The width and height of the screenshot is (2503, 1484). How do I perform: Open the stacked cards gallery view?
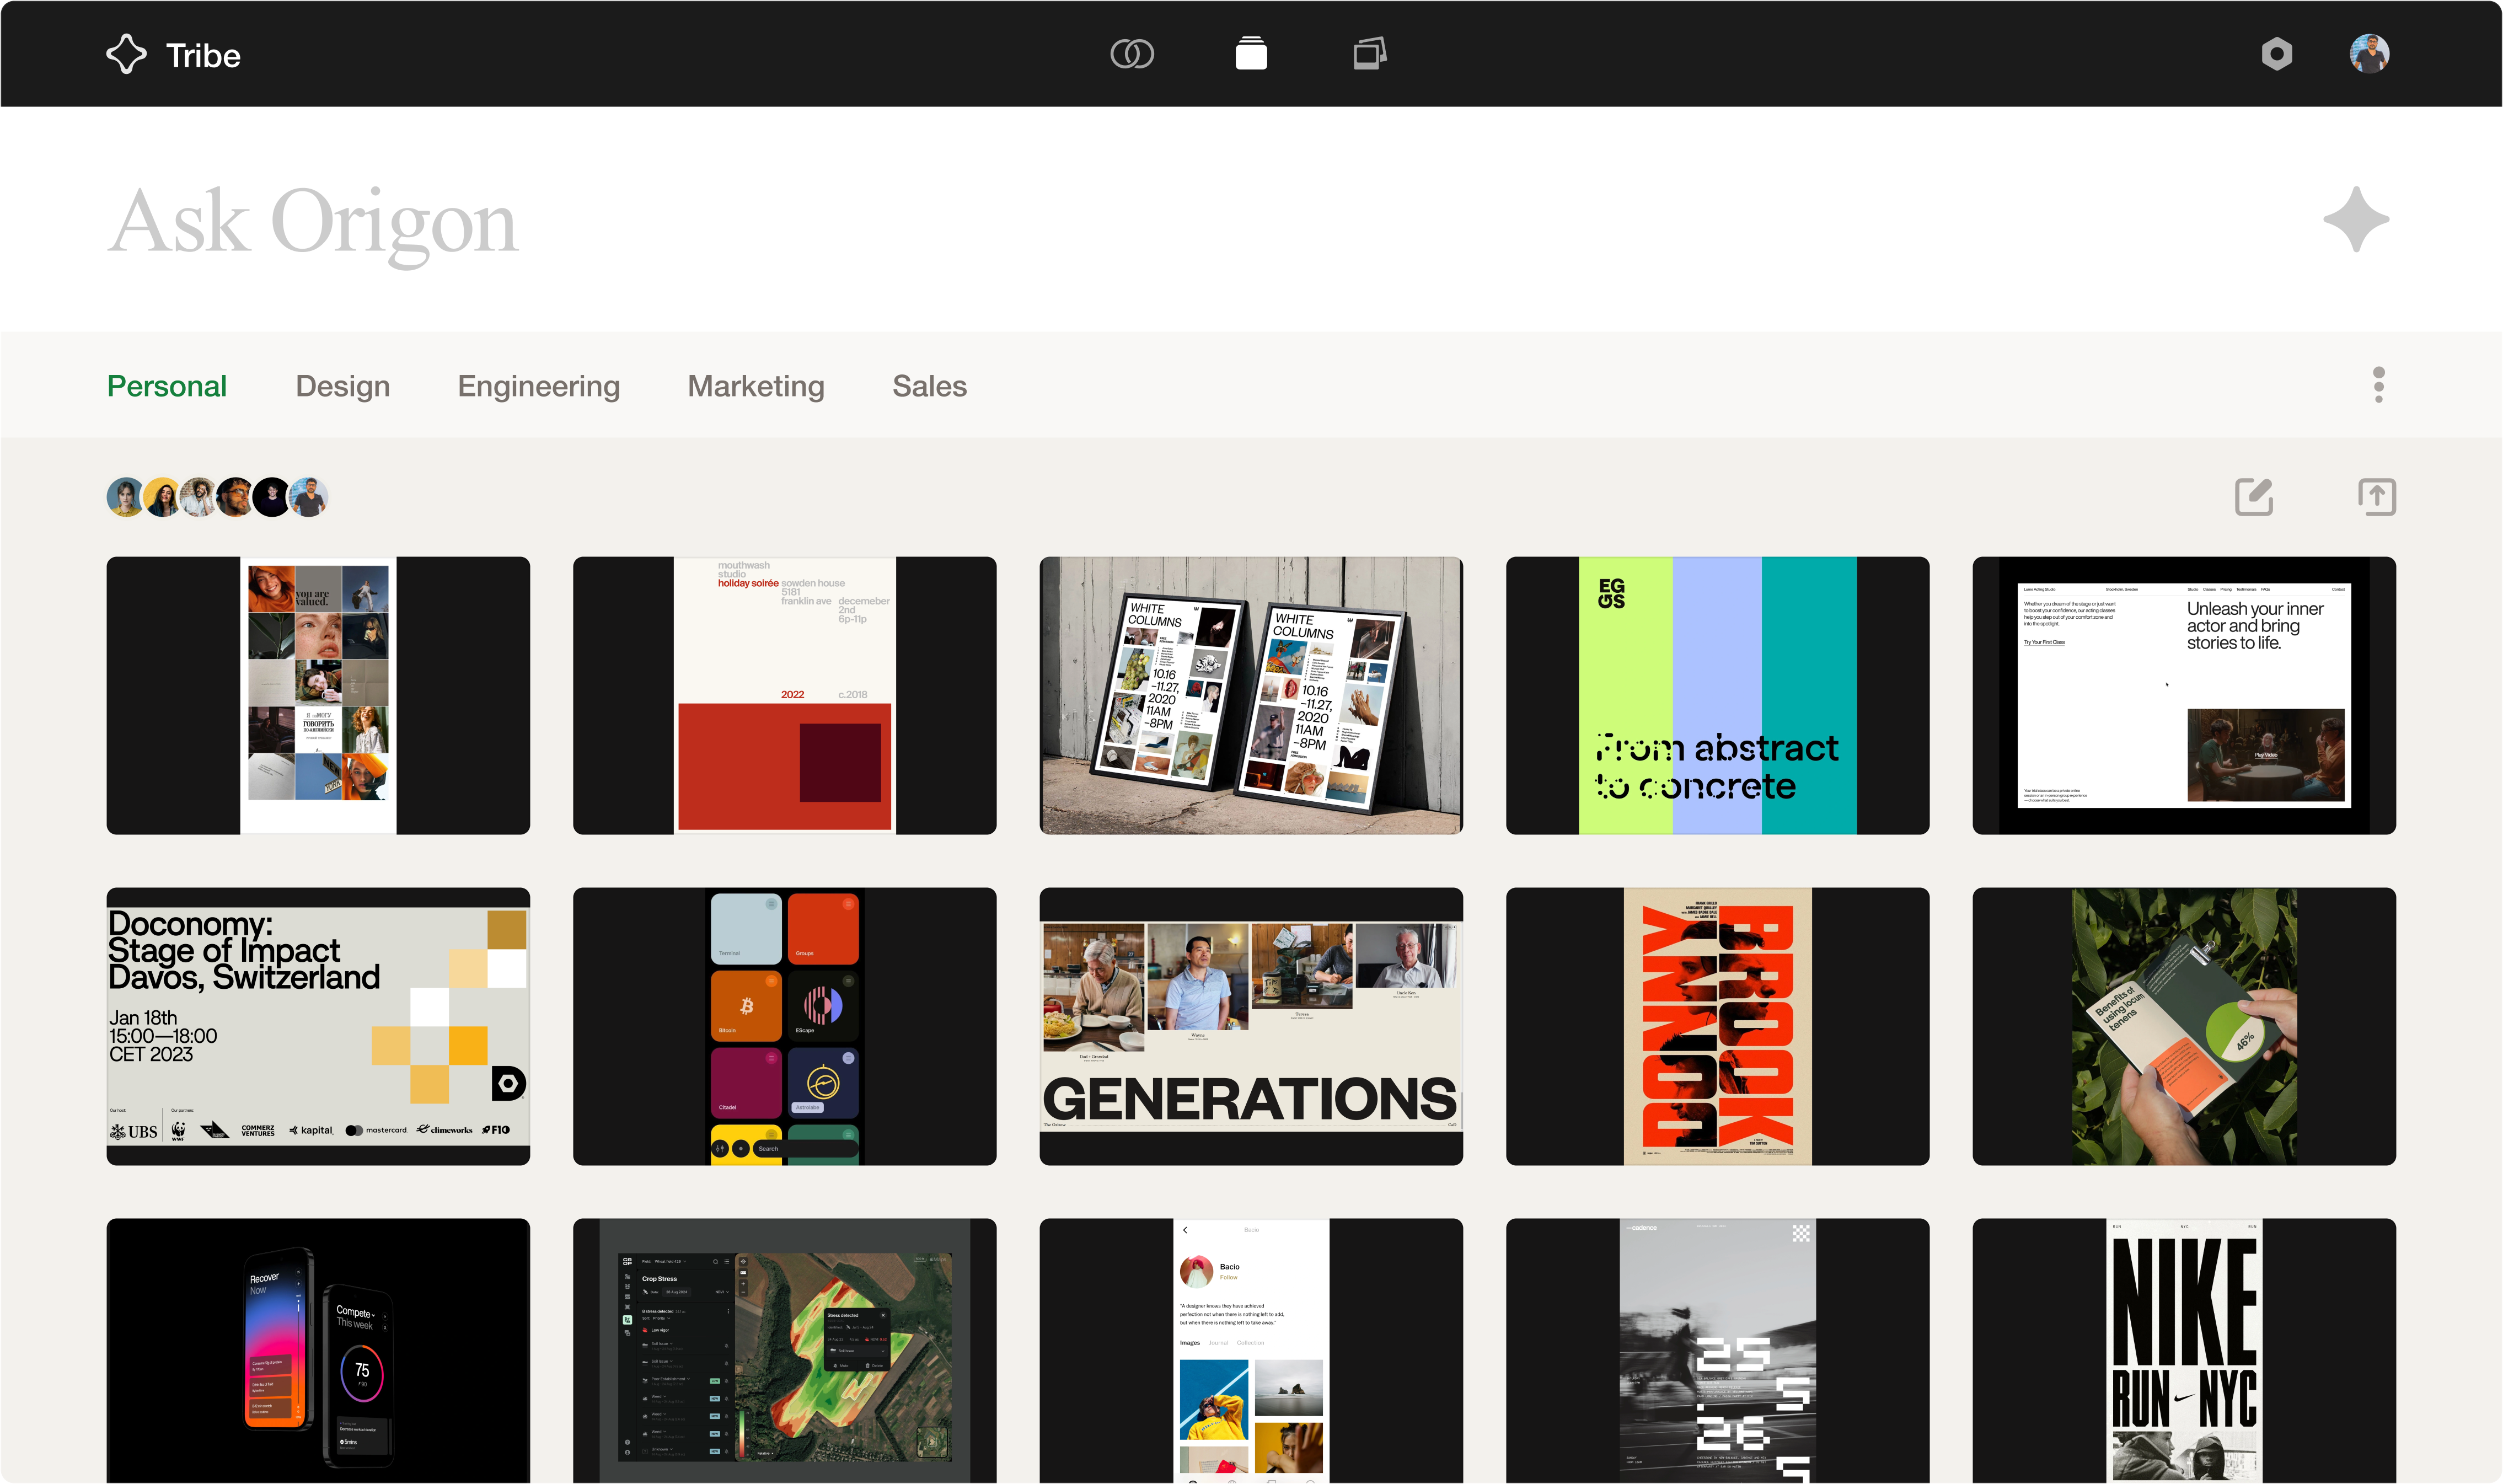[x=1252, y=53]
